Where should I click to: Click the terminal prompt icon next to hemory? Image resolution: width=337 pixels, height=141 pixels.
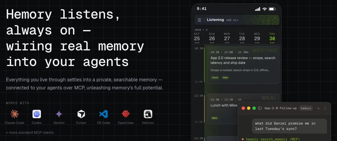coord(319,108)
